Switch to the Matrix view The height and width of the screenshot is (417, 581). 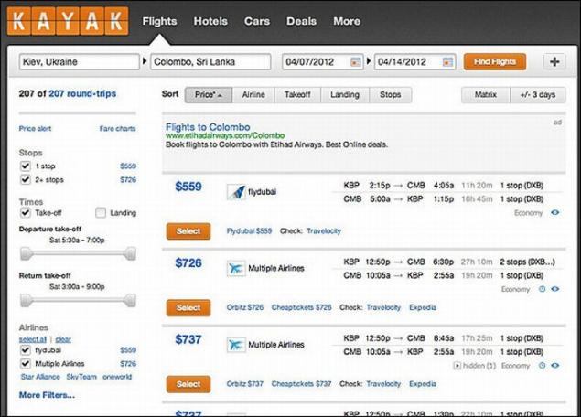click(486, 95)
